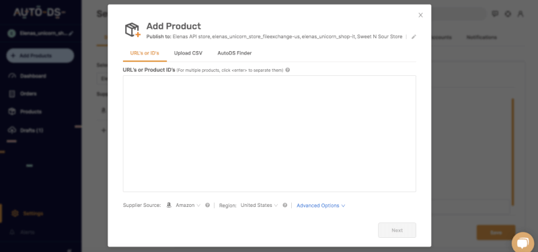Click the AUTO-DS logo
Image resolution: width=538 pixels, height=252 pixels.
point(40,13)
